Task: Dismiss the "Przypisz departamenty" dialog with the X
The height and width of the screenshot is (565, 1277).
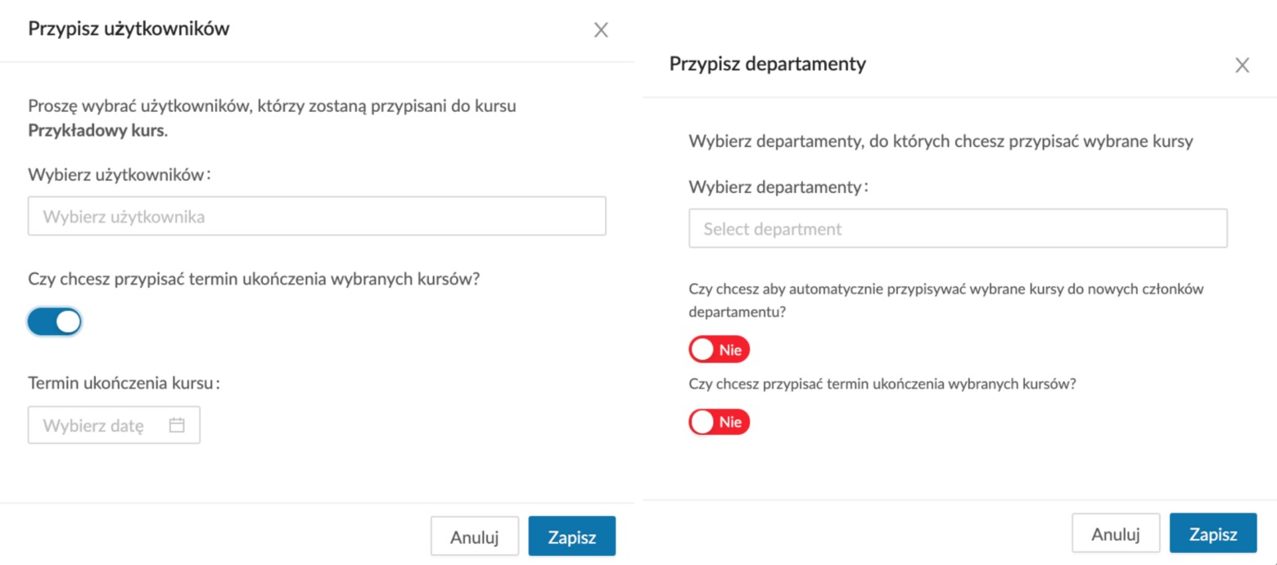Action: coord(1243,65)
